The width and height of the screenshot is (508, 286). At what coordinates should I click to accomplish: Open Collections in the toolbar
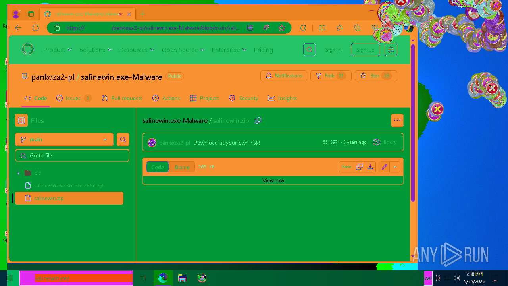[357, 28]
